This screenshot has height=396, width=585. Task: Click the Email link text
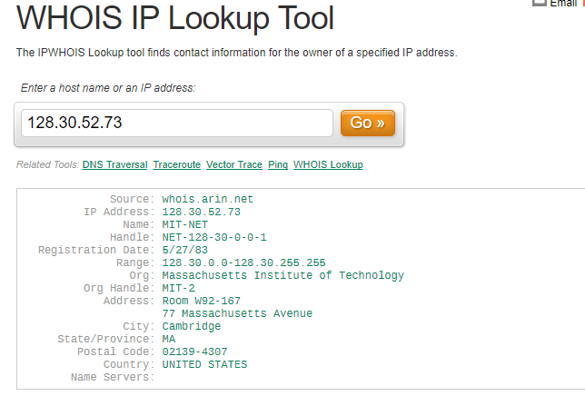pyautogui.click(x=564, y=4)
